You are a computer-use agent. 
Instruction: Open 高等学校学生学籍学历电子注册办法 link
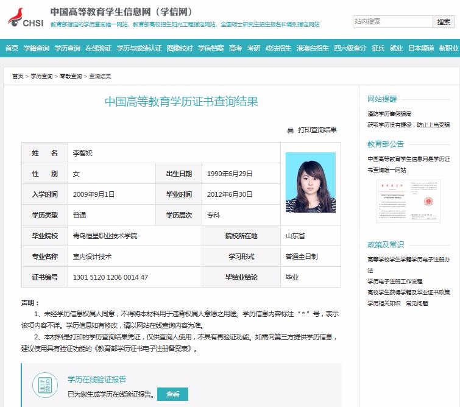(409, 265)
